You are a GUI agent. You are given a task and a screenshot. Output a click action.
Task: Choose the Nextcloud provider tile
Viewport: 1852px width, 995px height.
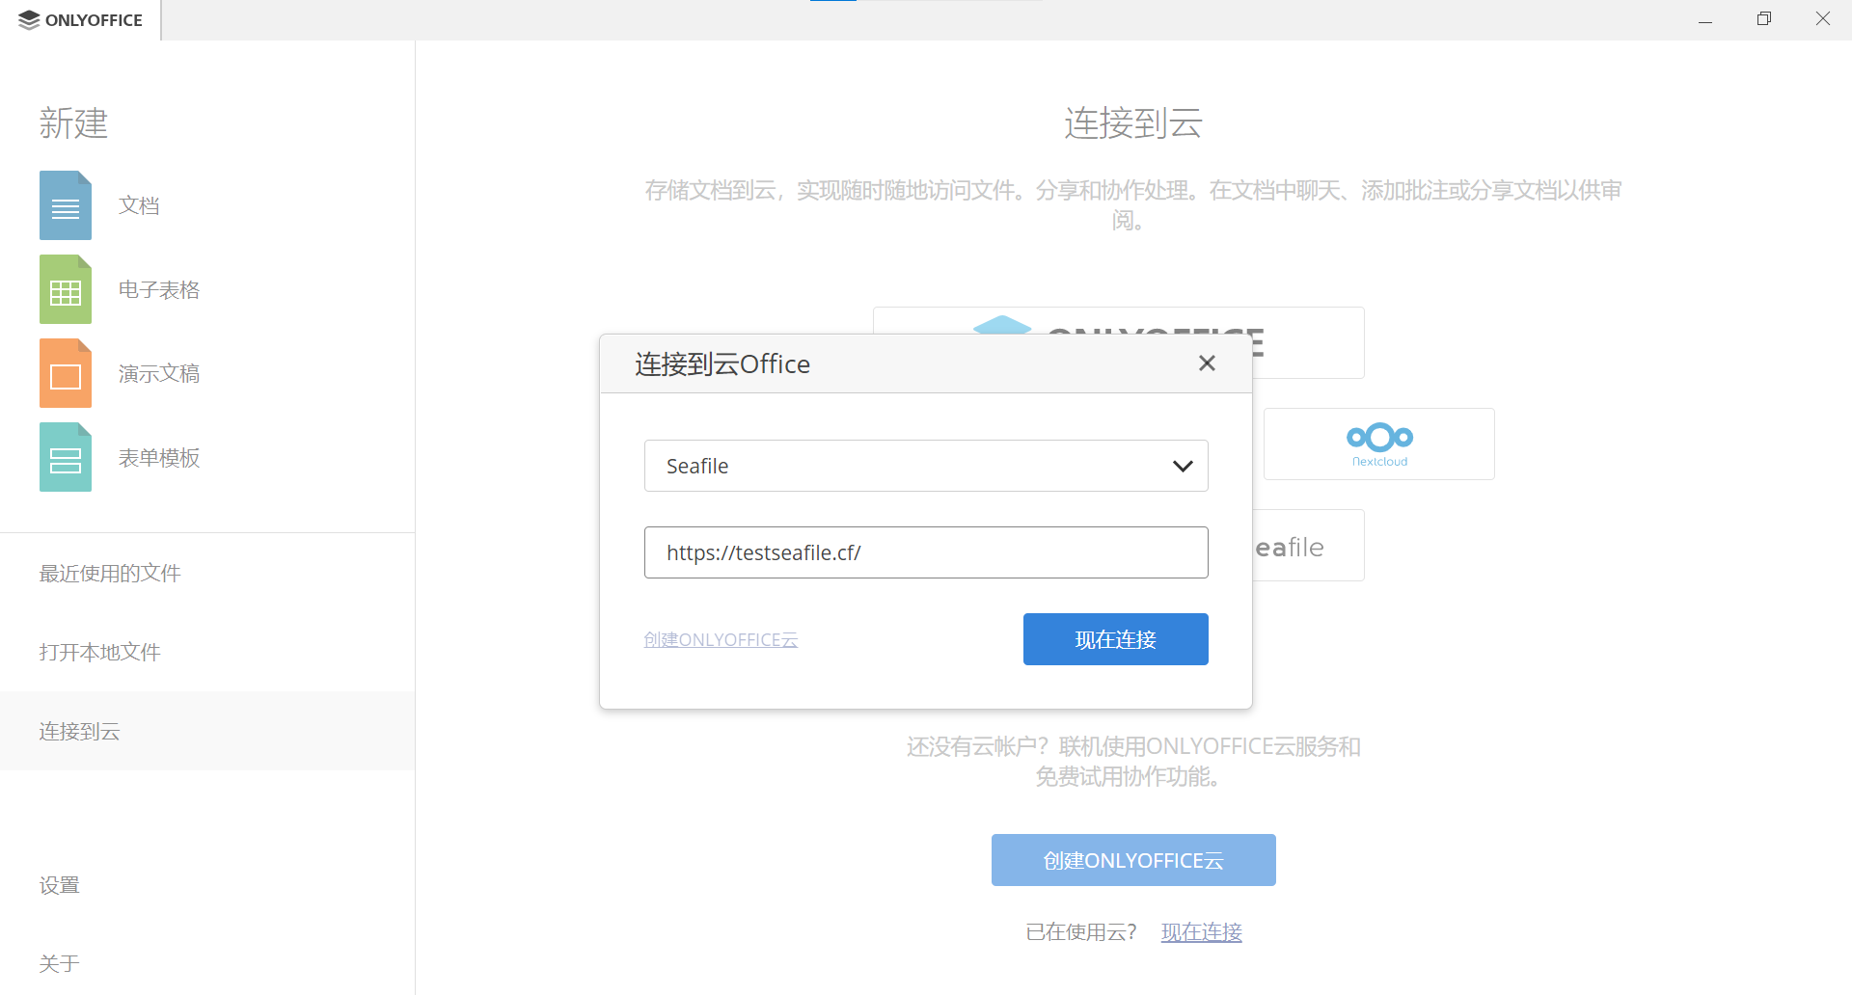pyautogui.click(x=1379, y=444)
